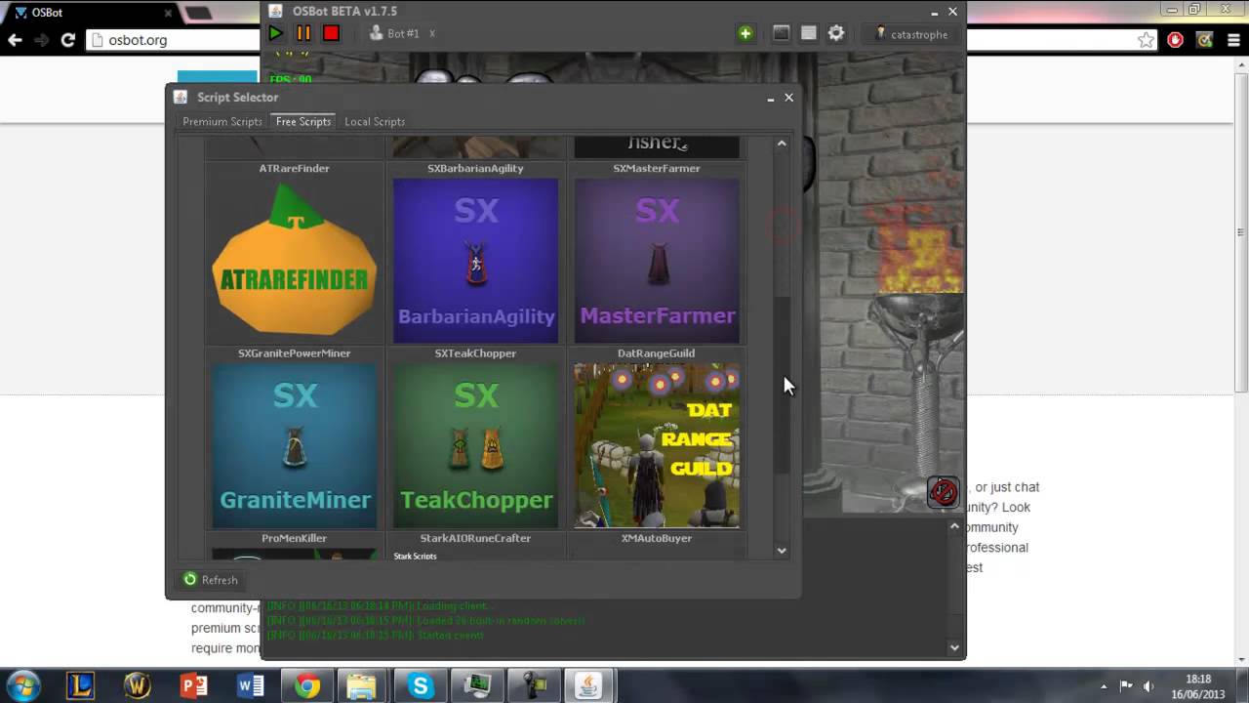The width and height of the screenshot is (1249, 703).
Task: Select the SXTeakChopper script thumbnail
Action: [x=475, y=446]
